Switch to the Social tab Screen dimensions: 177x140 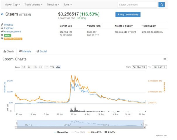tap(42, 51)
